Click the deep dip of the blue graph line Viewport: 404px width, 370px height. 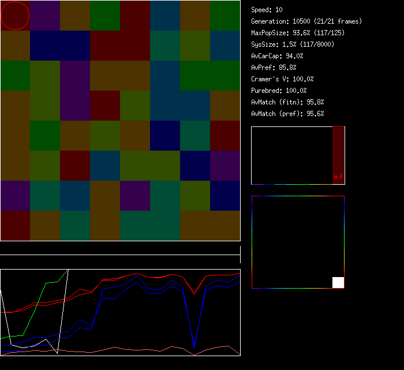click(194, 345)
